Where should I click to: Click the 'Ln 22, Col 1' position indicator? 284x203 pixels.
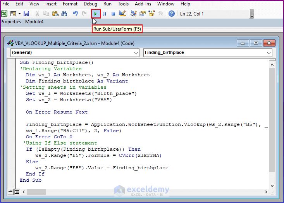pyautogui.click(x=192, y=14)
